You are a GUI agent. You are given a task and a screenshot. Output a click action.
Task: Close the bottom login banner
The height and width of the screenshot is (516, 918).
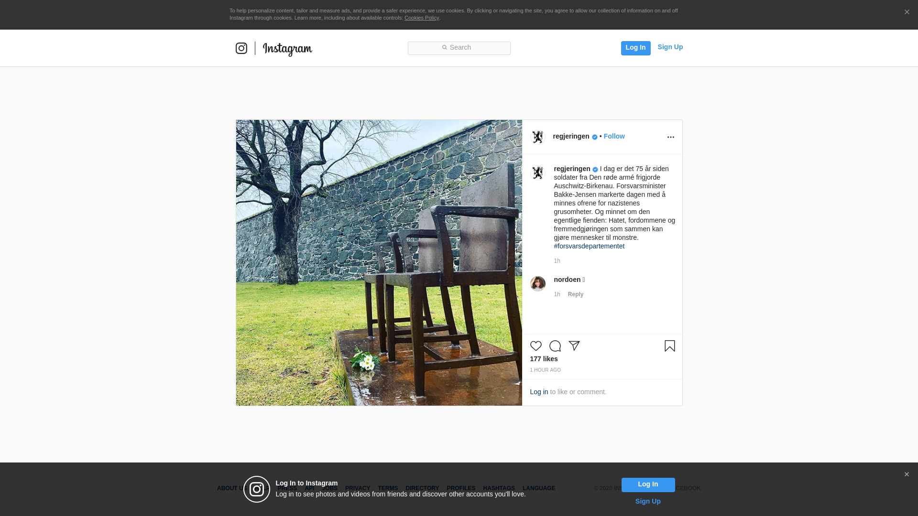point(907,474)
